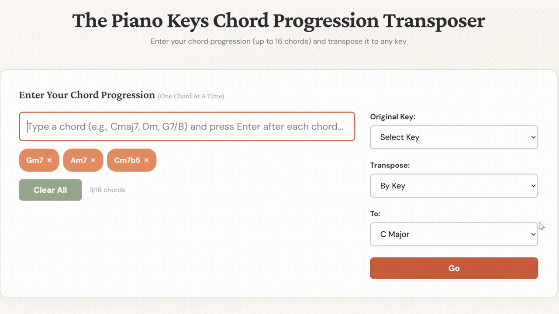This screenshot has width=559, height=314.
Task: Open the To 'C Major' dropdown
Action: 454,234
